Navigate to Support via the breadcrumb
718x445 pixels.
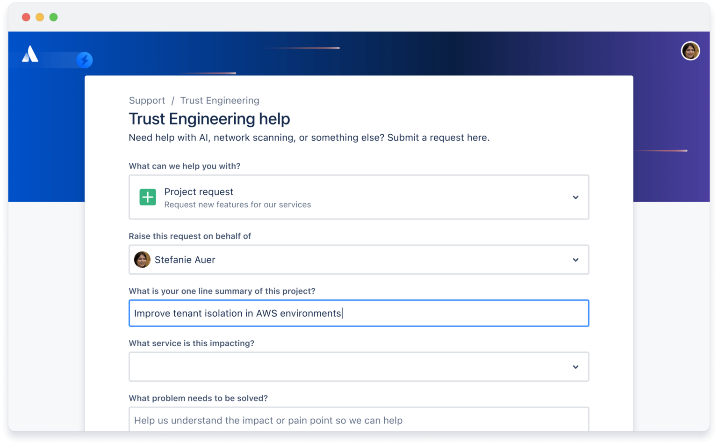coord(147,100)
